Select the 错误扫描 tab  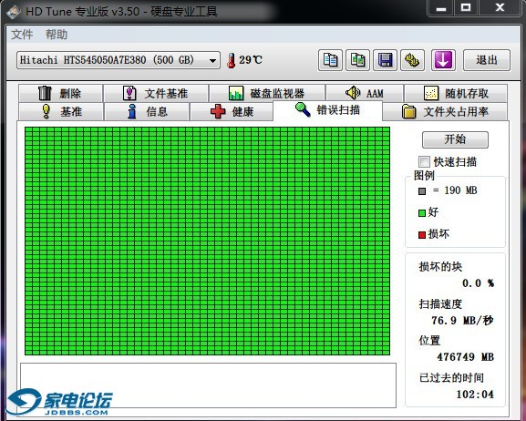[328, 110]
